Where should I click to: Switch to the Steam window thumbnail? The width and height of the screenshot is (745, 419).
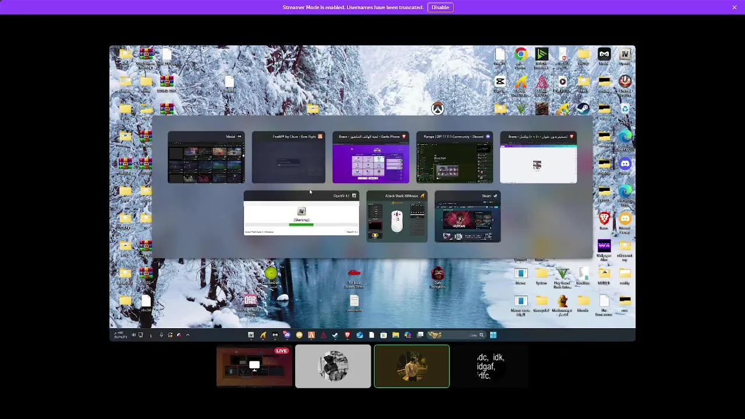(467, 216)
